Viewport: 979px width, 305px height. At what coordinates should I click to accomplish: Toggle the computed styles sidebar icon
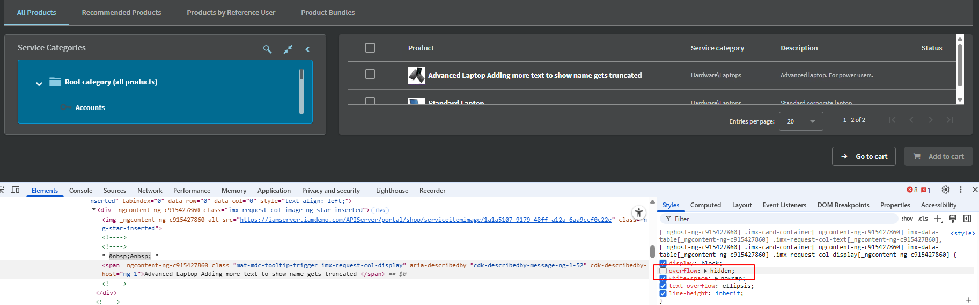click(967, 219)
